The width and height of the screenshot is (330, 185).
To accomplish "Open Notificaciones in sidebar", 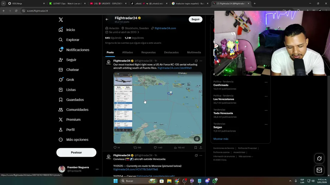I will (x=74, y=50).
